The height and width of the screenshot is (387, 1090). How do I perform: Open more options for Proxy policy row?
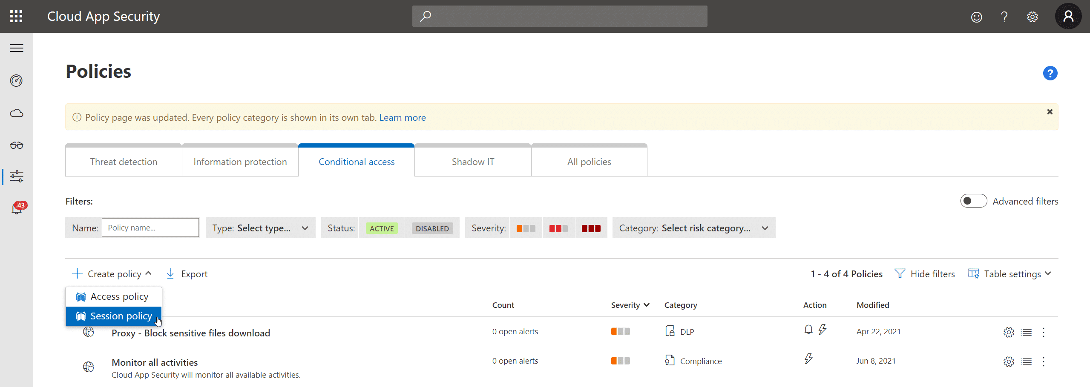tap(1043, 332)
